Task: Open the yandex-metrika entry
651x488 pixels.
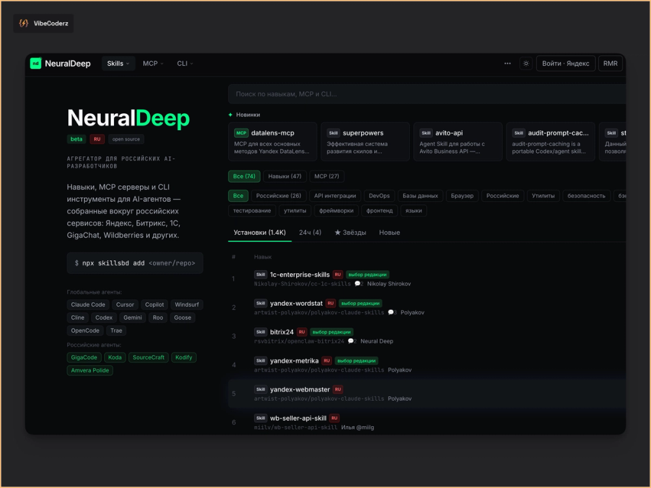Action: pos(294,360)
